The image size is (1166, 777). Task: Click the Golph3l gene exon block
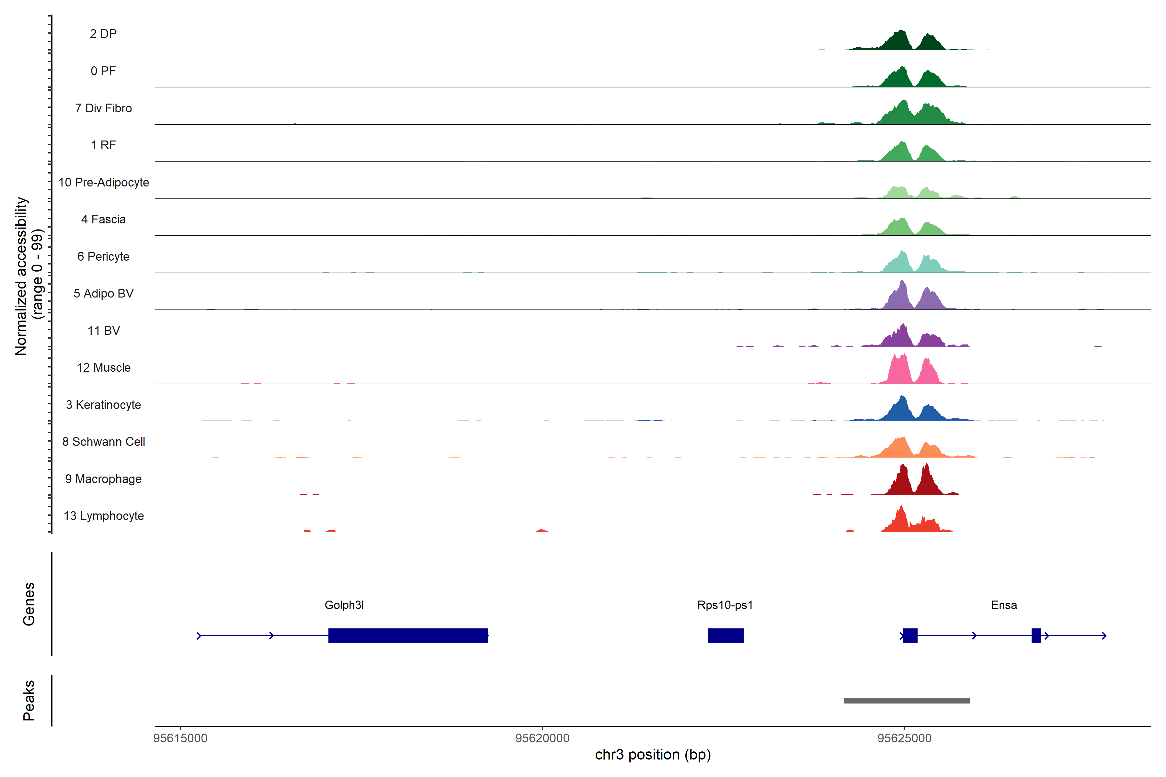[x=408, y=635]
